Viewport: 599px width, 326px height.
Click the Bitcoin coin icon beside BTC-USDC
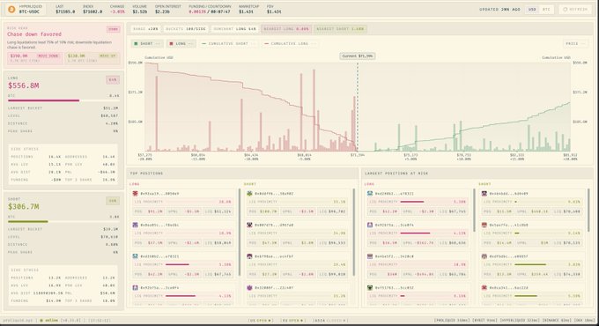pyautogui.click(x=11, y=9)
